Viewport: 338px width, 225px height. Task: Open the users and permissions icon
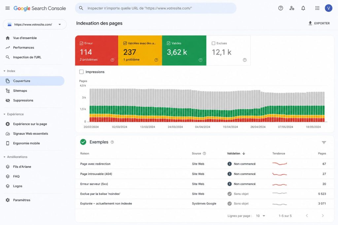pyautogui.click(x=292, y=8)
